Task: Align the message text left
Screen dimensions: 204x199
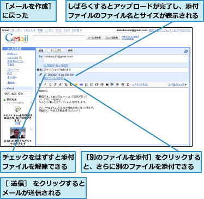Action: (112, 85)
